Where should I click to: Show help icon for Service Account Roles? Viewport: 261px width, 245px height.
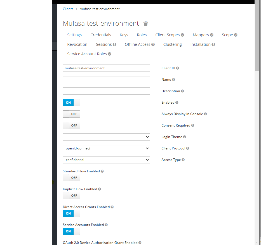[109, 54]
